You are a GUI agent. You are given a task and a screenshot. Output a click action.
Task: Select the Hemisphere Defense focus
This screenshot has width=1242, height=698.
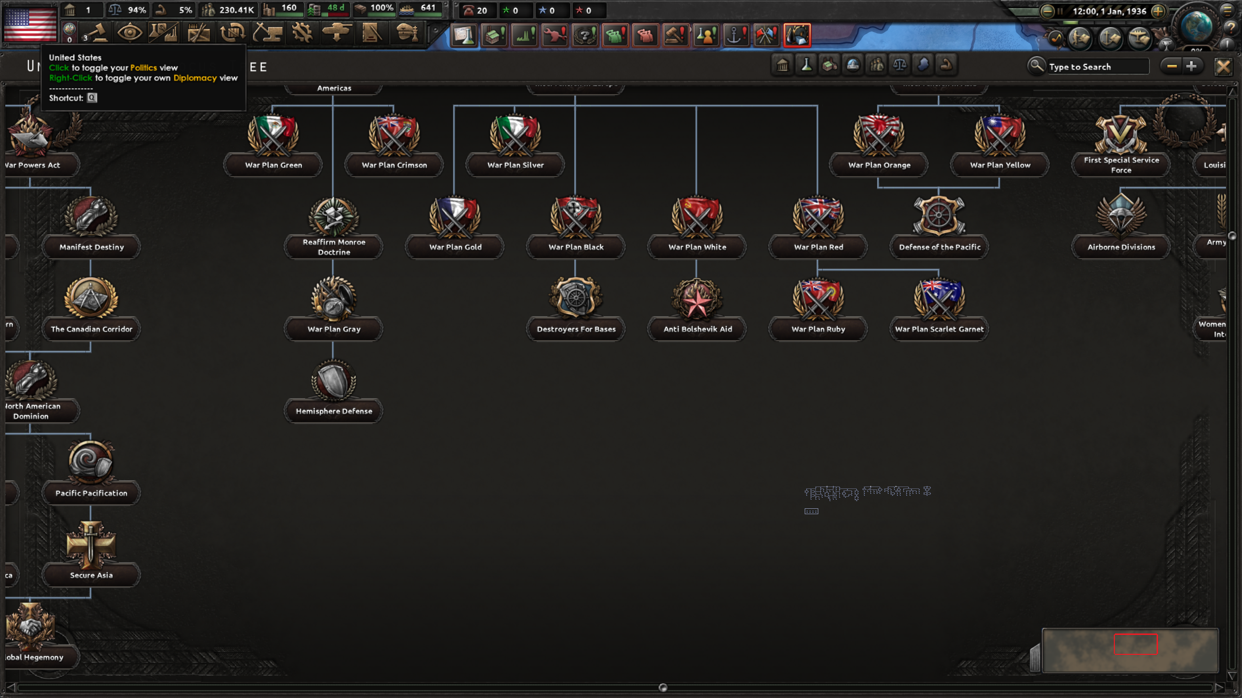click(x=334, y=390)
